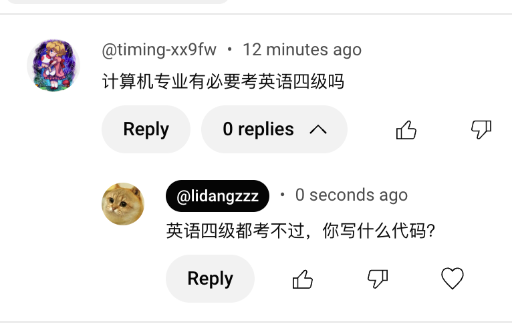The width and height of the screenshot is (512, 328).
Task: Click the gray rounded bar at the top
Action: pos(118,1)
